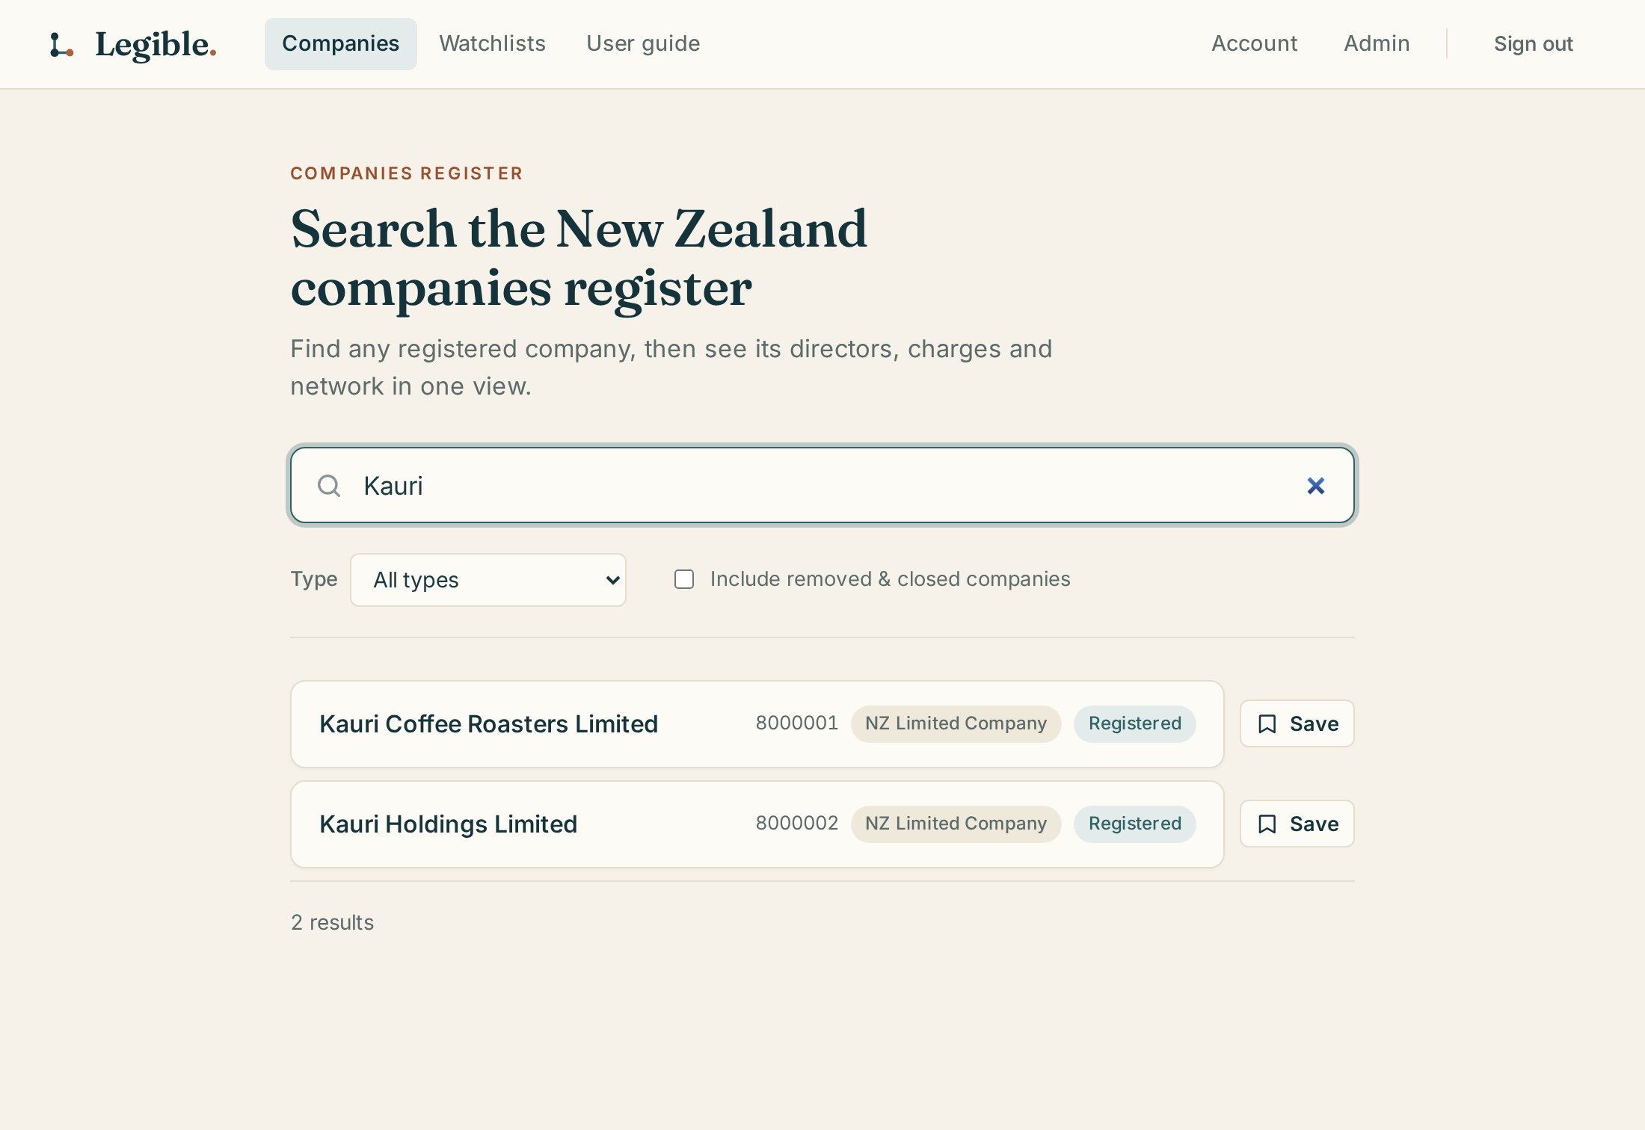The width and height of the screenshot is (1645, 1130).
Task: Click the COMPANIES REGISTER heading label
Action: [x=407, y=173]
